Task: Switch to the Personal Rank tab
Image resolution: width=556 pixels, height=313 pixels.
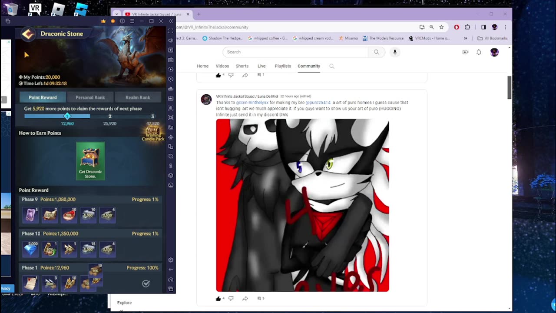Action: (90, 97)
